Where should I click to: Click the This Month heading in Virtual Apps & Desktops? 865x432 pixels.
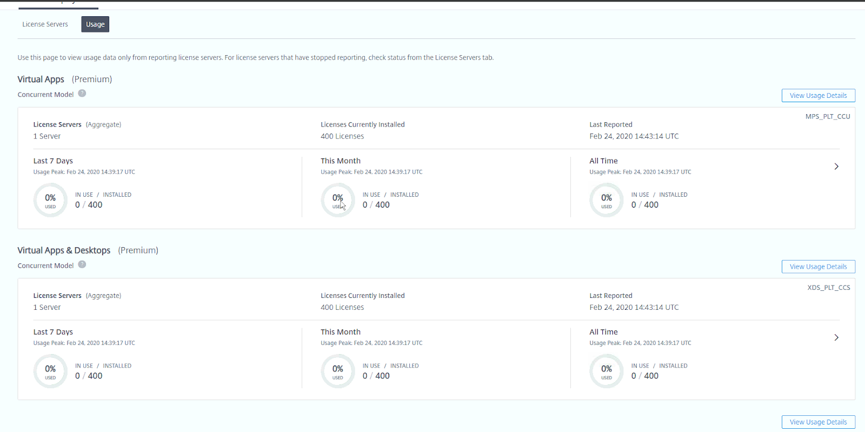(x=341, y=331)
